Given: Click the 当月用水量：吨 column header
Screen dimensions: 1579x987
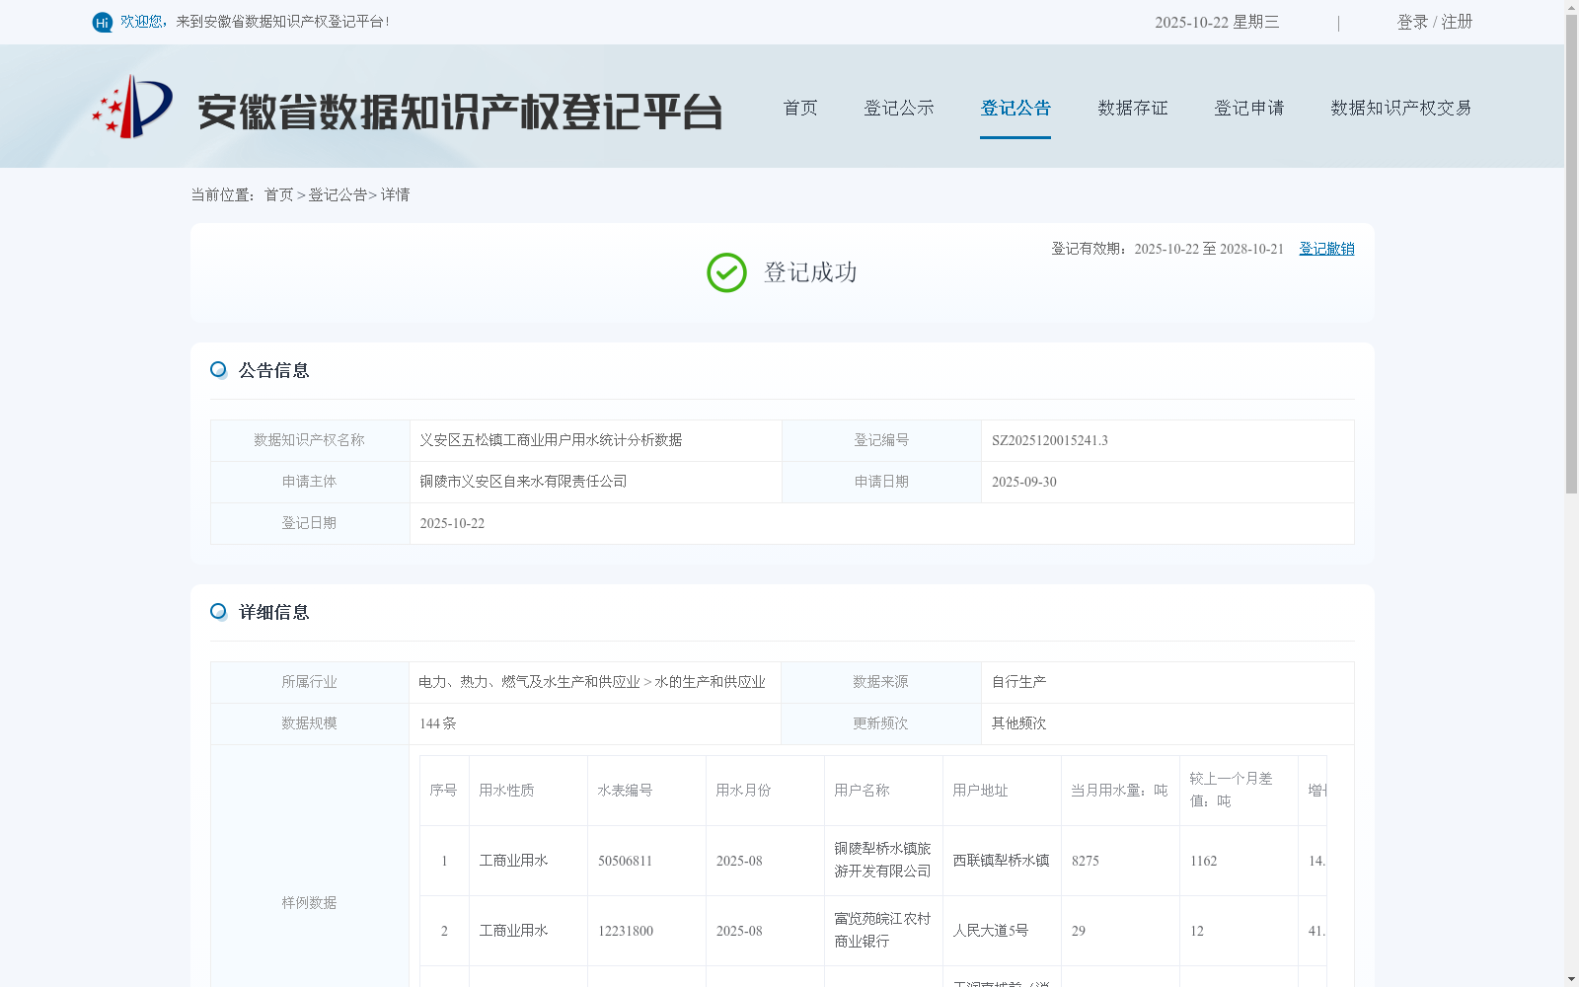Looking at the screenshot, I should pyautogui.click(x=1119, y=791).
